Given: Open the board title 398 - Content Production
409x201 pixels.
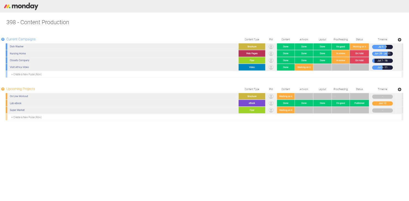Looking at the screenshot, I should [38, 22].
